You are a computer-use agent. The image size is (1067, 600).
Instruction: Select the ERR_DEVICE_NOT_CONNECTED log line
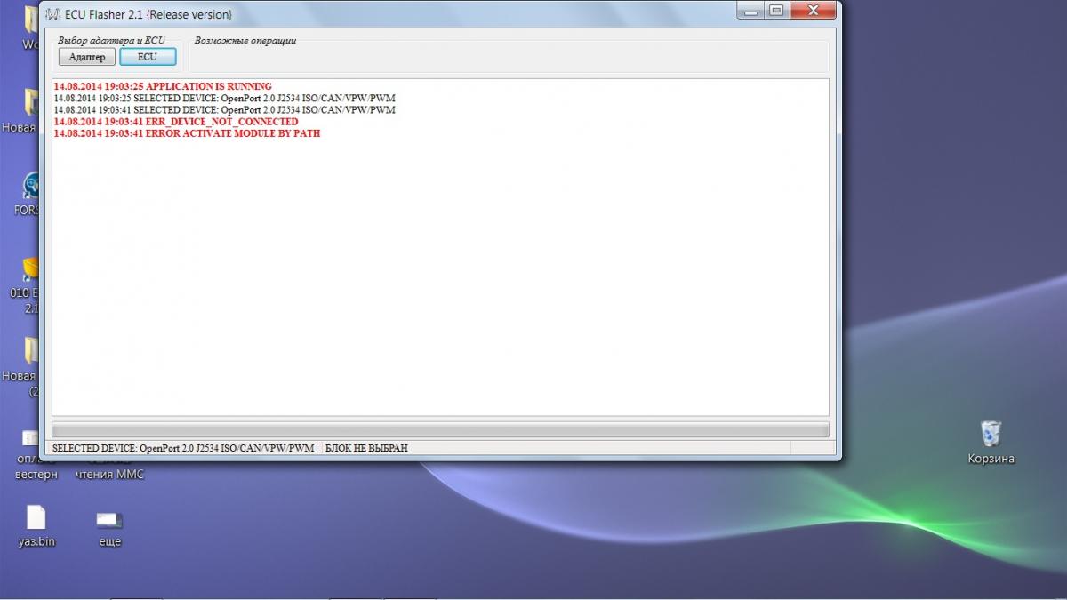click(176, 121)
